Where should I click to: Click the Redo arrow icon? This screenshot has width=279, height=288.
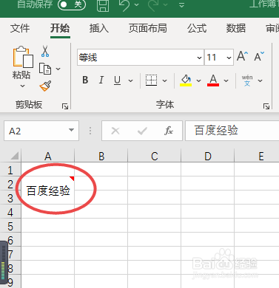(153, 5)
